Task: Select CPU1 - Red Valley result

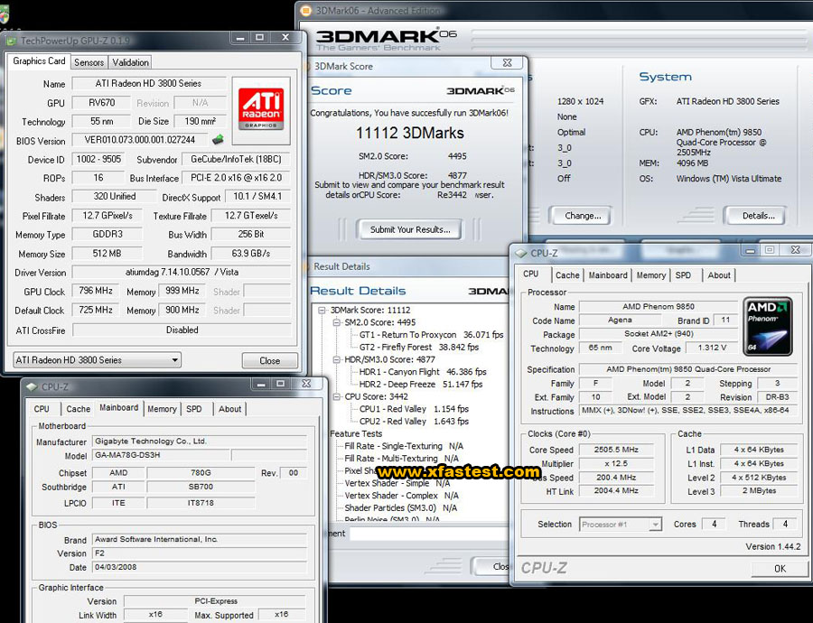Action: point(414,409)
